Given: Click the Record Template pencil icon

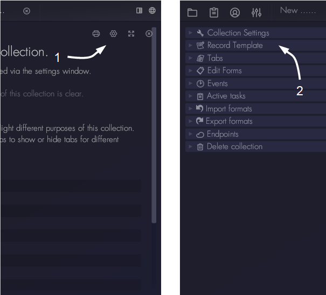Looking at the screenshot, I should pos(200,45).
